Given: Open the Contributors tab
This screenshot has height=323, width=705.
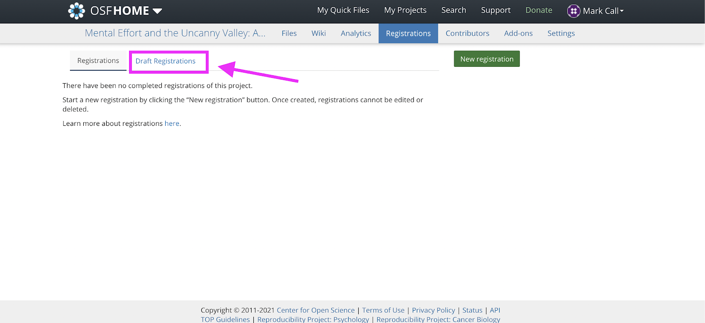Looking at the screenshot, I should 468,33.
